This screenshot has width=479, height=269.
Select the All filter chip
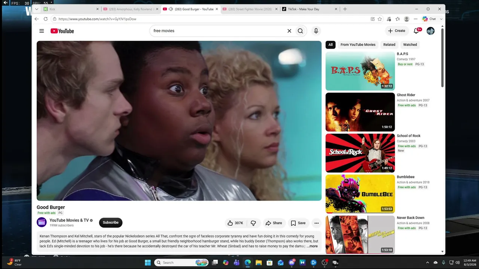click(330, 45)
